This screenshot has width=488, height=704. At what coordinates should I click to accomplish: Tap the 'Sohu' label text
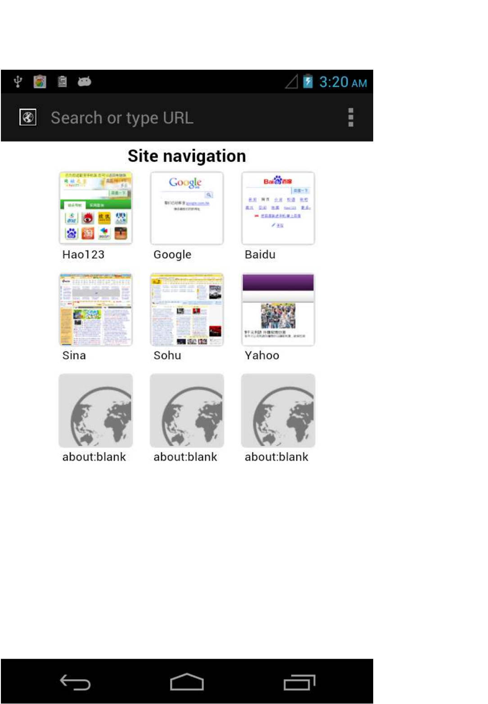[167, 356]
